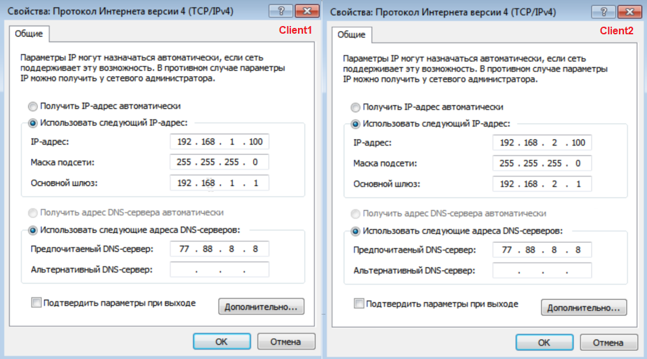Click the 'Основной шлюз' field showing 192.168.2.1
647x359 pixels.
coord(542,184)
